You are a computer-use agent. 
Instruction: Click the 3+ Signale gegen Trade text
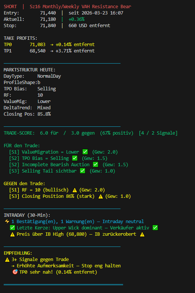(40, 260)
